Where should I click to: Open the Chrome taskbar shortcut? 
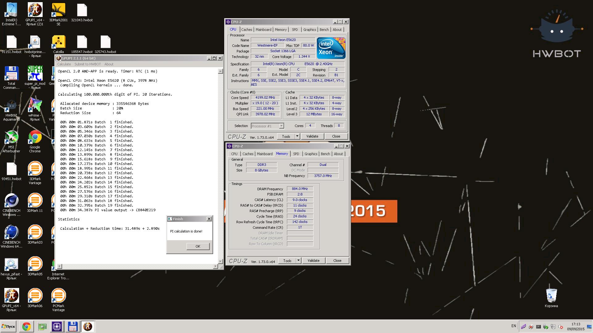click(26, 327)
